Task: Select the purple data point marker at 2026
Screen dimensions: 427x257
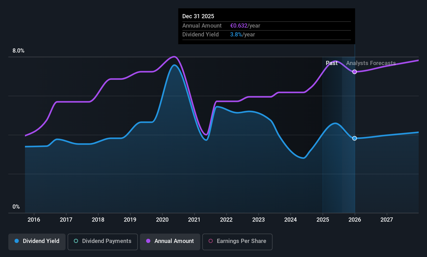Action: pyautogui.click(x=354, y=72)
